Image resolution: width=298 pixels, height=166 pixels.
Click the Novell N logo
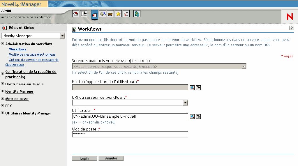290,17
